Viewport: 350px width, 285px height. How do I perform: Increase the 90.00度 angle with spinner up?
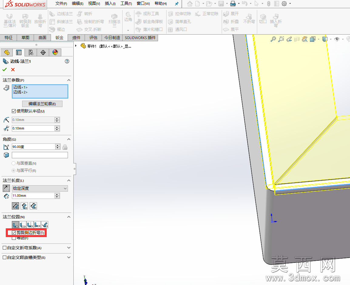pyautogui.click(x=58, y=145)
